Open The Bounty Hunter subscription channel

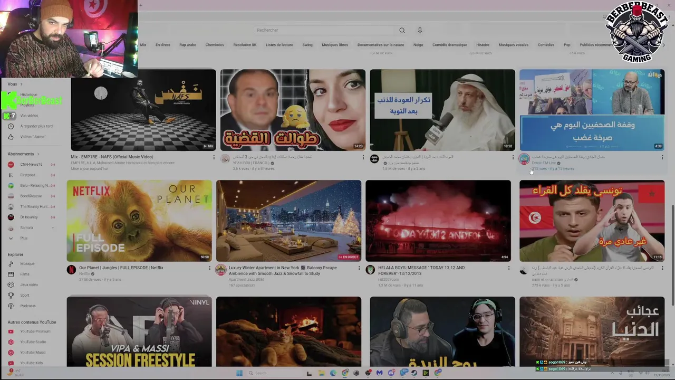[32, 206]
